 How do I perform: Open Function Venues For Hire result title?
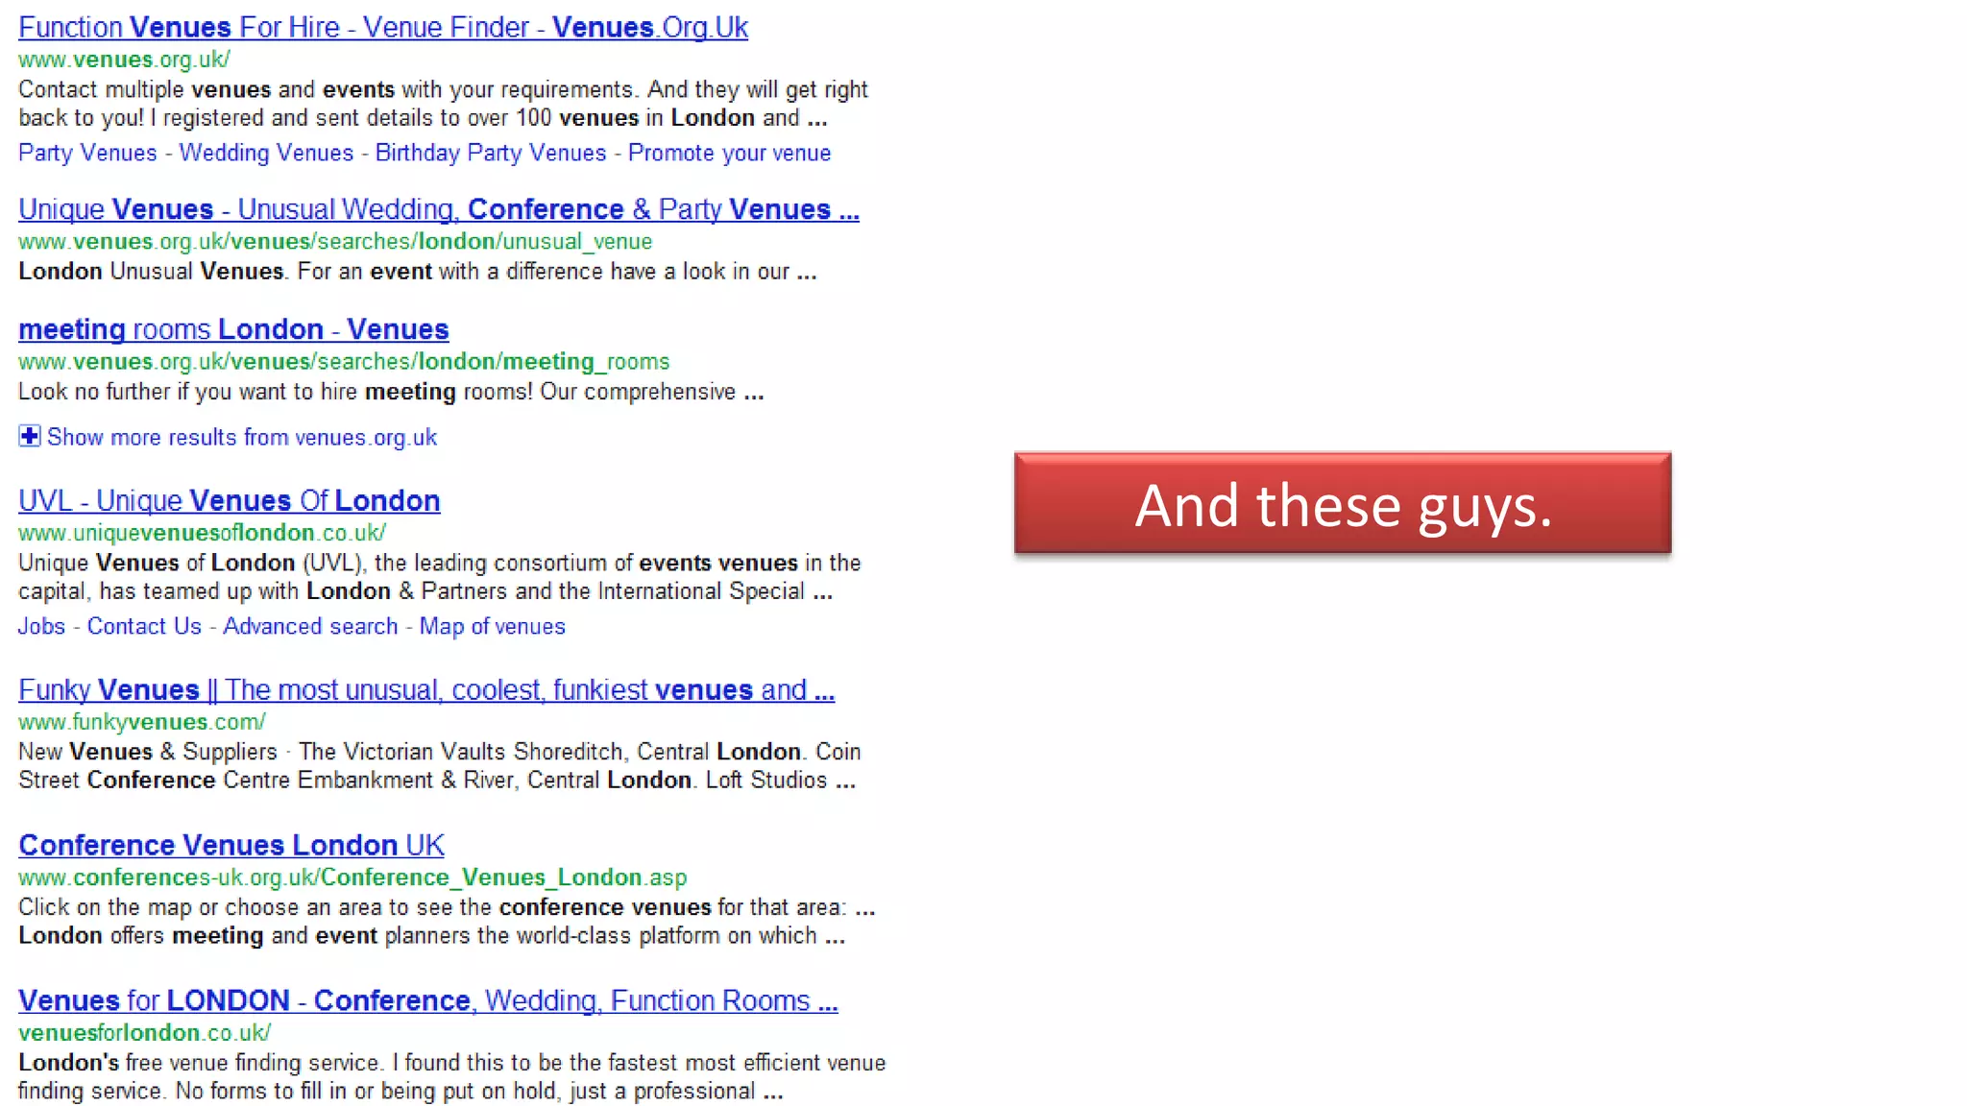[x=383, y=28]
